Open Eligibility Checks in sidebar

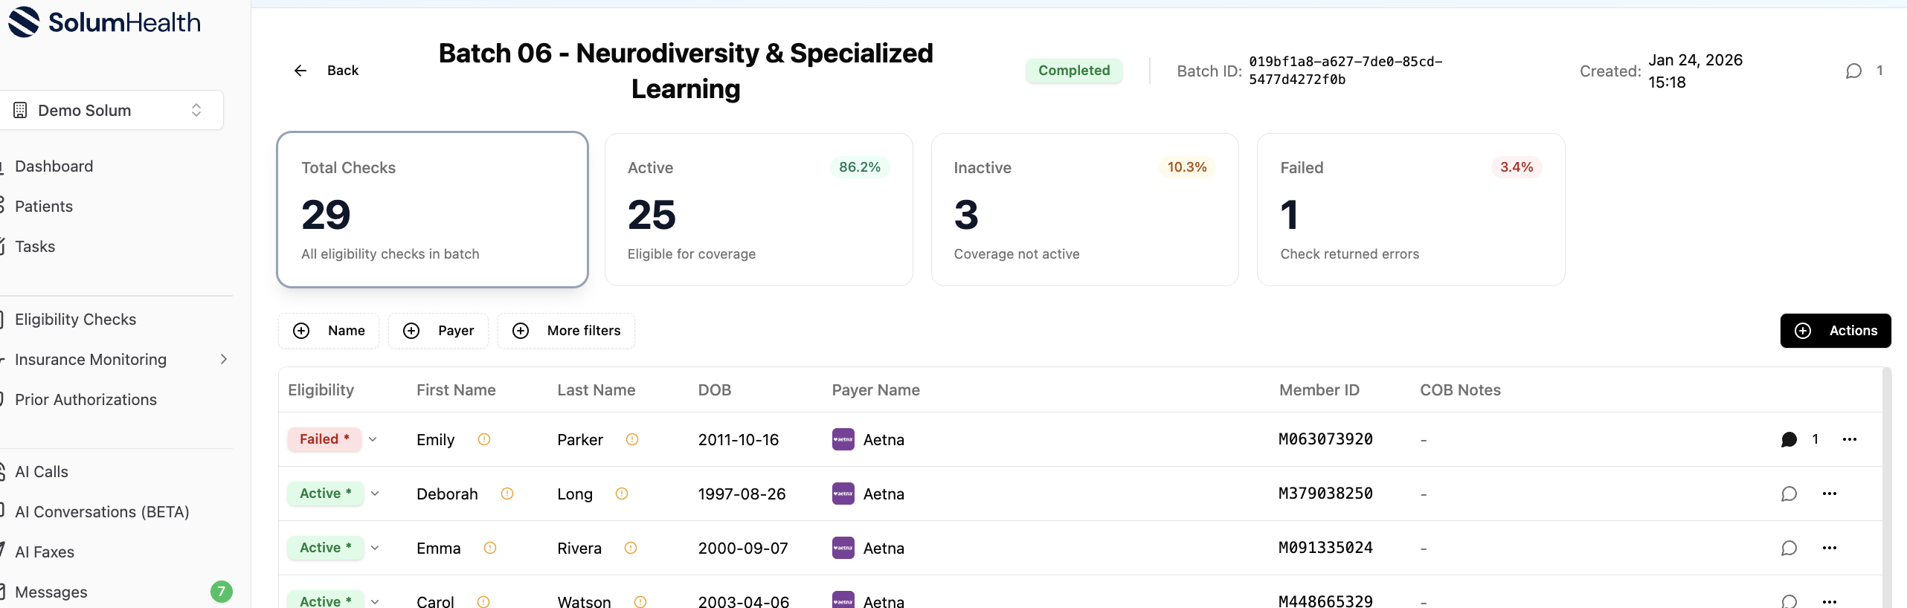[75, 320]
